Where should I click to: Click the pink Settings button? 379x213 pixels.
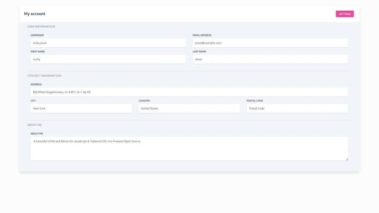tap(344, 14)
